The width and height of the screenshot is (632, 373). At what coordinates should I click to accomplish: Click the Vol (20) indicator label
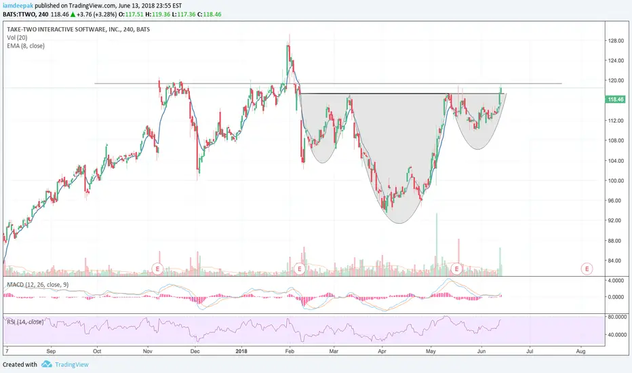click(x=17, y=37)
